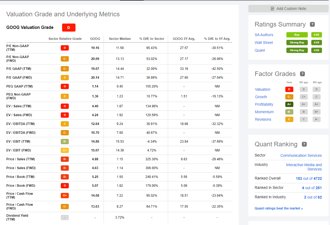Screen dimensions: 330x225
Task: Click Ranked in Industry 2 out of 62
Action: [313, 197]
